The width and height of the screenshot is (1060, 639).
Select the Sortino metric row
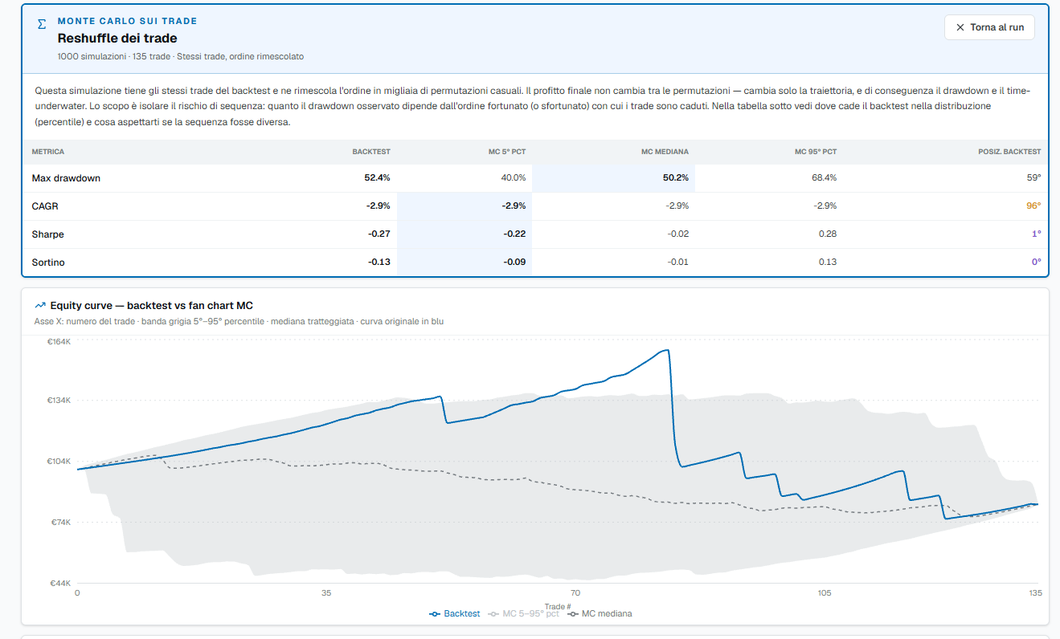pyautogui.click(x=535, y=263)
